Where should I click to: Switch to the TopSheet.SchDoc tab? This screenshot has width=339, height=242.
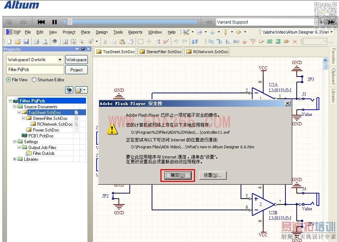tap(115, 52)
